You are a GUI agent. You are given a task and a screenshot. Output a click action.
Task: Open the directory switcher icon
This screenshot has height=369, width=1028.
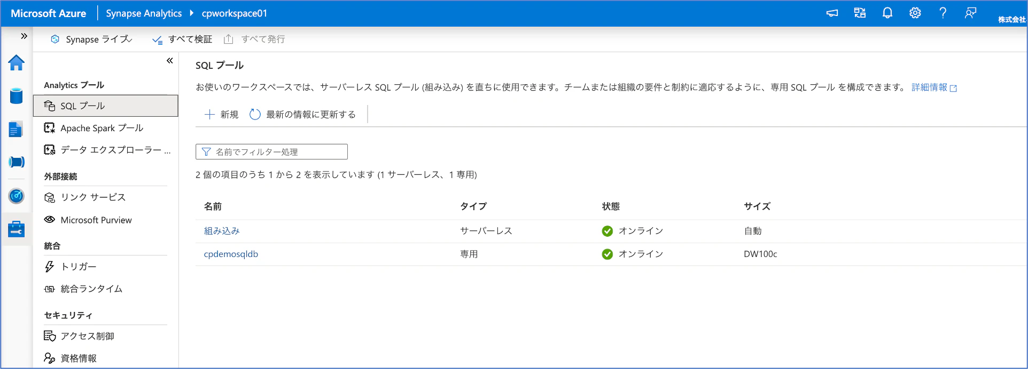point(860,13)
